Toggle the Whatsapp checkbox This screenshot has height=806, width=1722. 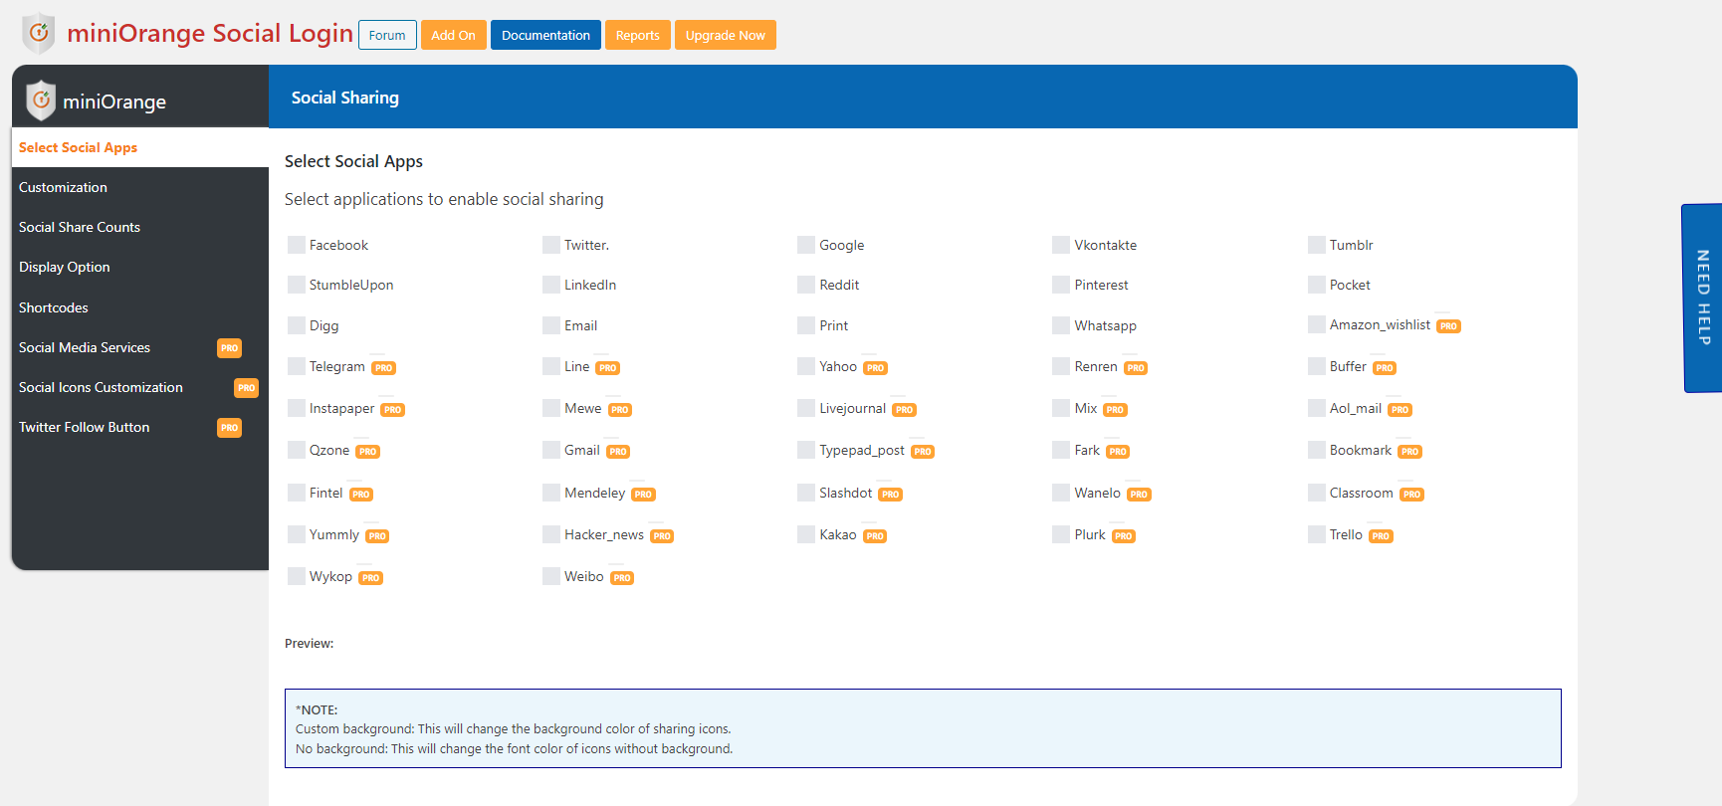click(x=1061, y=325)
